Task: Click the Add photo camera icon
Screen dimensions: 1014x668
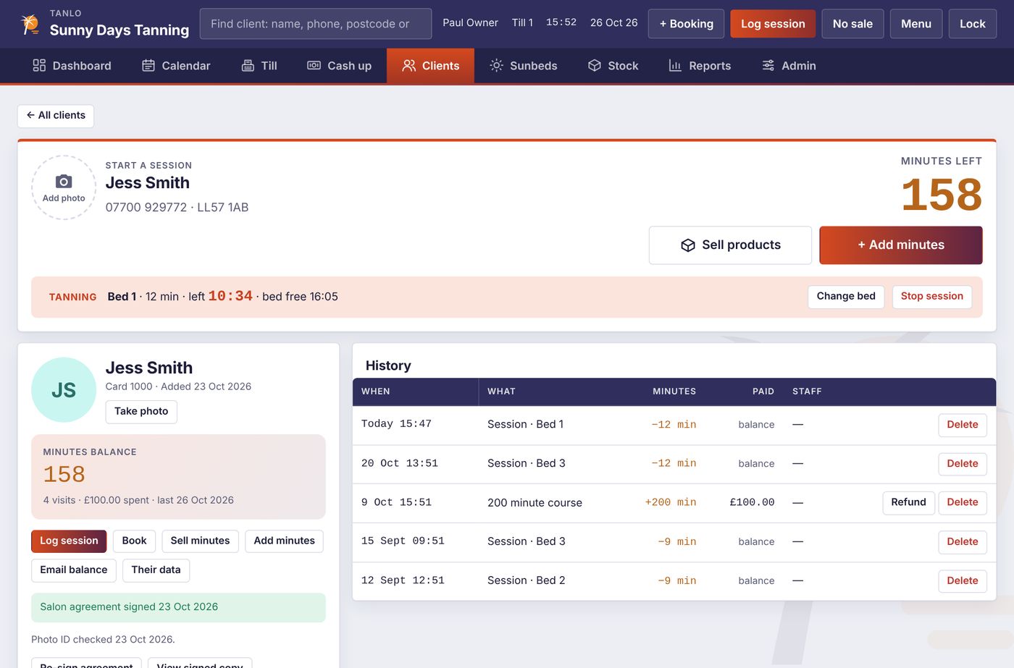Action: 64,182
